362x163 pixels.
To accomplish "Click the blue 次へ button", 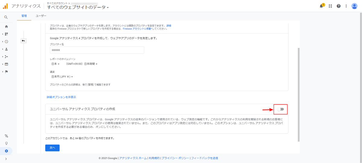I will click(x=52, y=148).
